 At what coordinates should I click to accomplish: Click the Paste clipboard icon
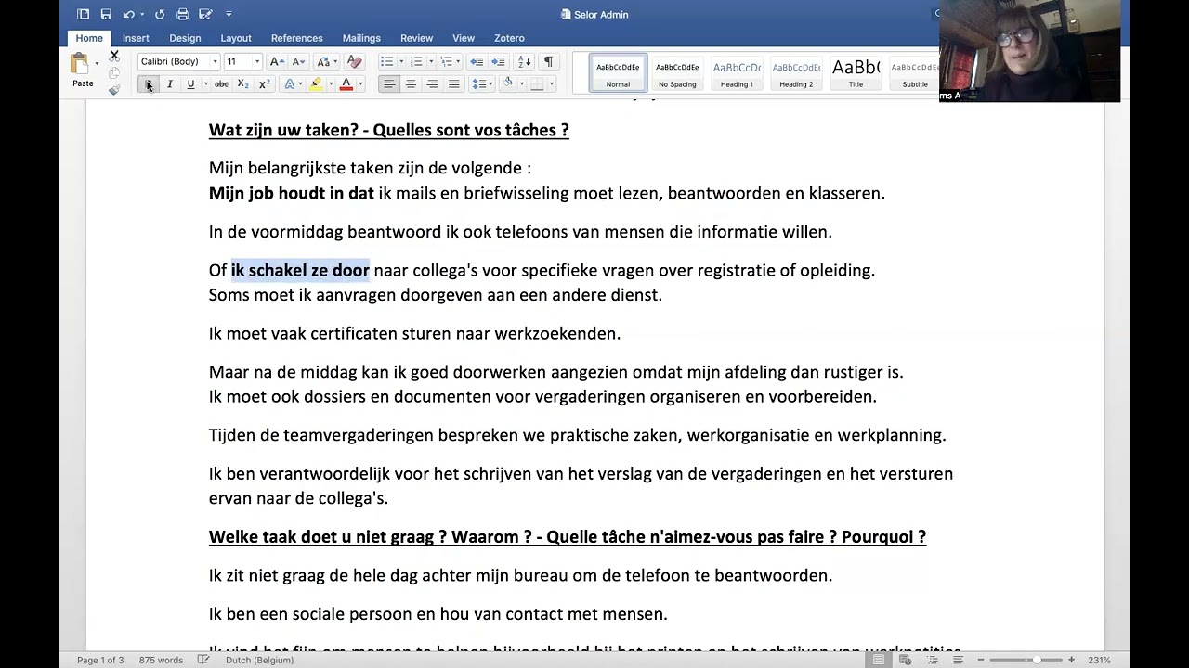[80, 63]
